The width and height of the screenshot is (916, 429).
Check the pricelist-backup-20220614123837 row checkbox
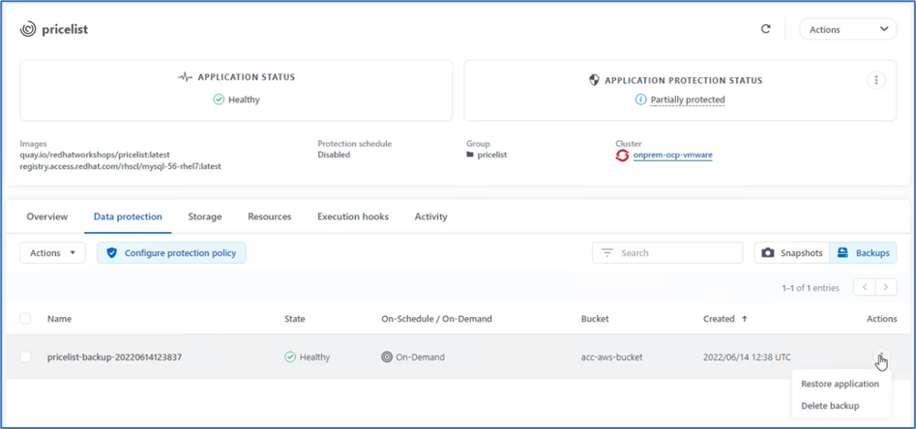coord(25,357)
